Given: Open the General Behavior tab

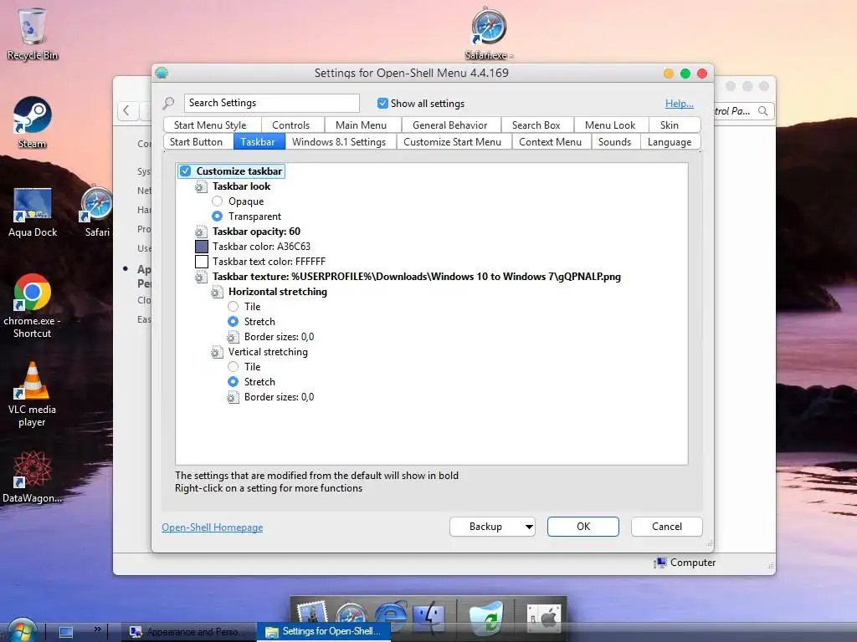Looking at the screenshot, I should click(449, 125).
